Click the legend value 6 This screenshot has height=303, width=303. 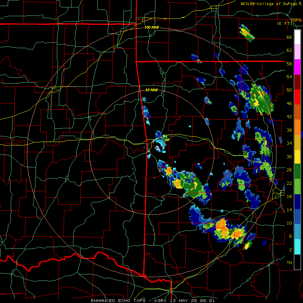[290, 236]
